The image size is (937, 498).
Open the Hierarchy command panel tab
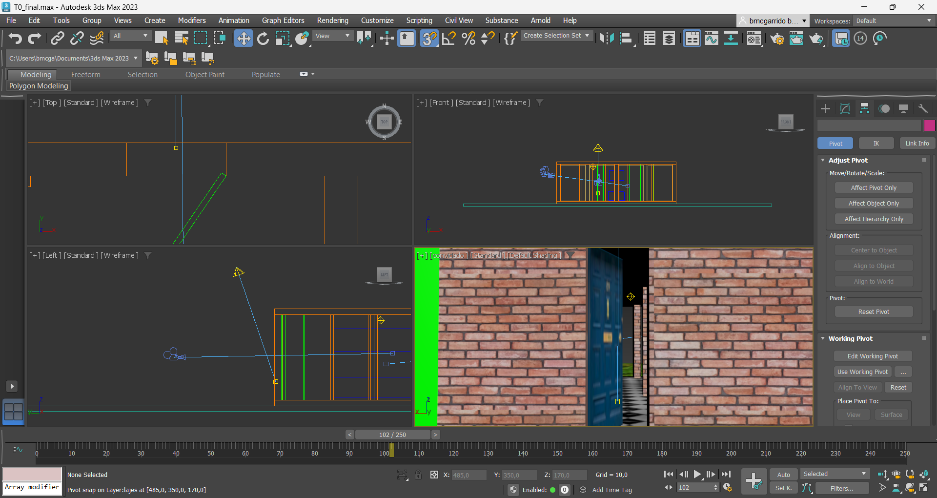point(864,108)
